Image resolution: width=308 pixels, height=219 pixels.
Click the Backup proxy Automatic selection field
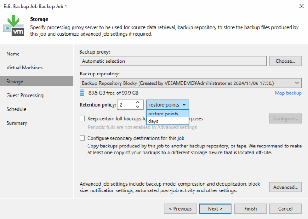(x=173, y=61)
